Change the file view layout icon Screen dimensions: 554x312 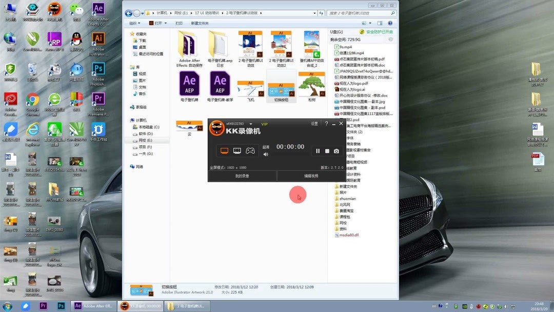(x=364, y=23)
